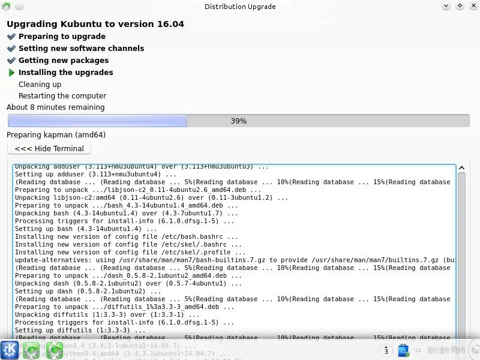Click the terminal vertical scrollbar track

461,256
